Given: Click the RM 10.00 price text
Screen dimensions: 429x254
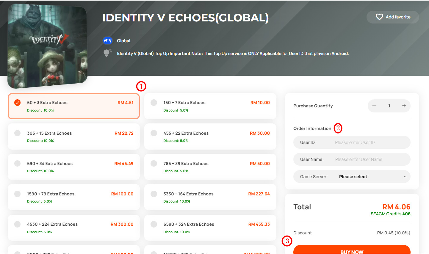Looking at the screenshot, I should point(260,103).
